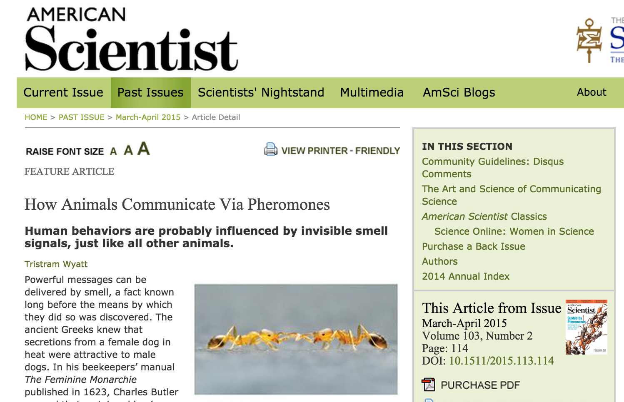Click author name Tristram Wyatt
Image resolution: width=624 pixels, height=402 pixels.
(x=56, y=264)
